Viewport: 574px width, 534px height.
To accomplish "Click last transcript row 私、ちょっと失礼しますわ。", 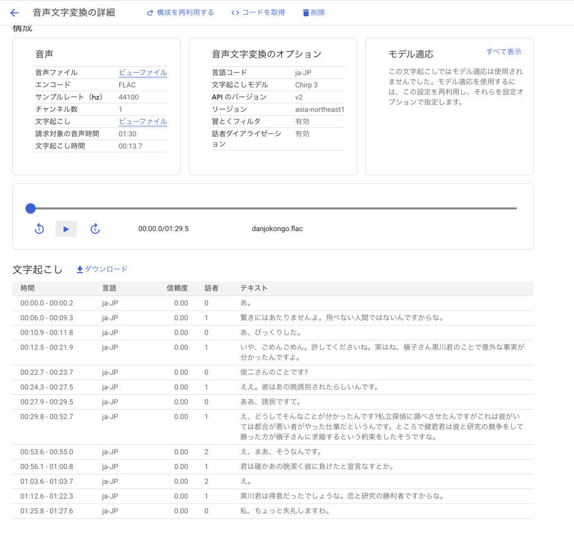I will tap(272, 511).
